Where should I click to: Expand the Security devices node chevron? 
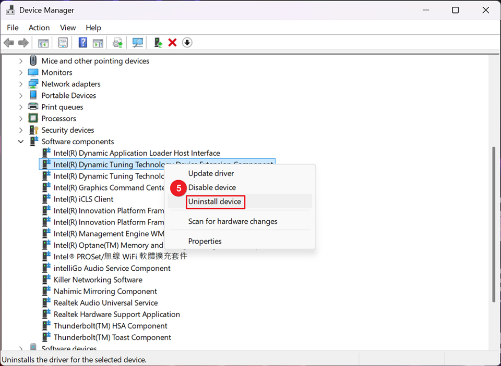(21, 130)
